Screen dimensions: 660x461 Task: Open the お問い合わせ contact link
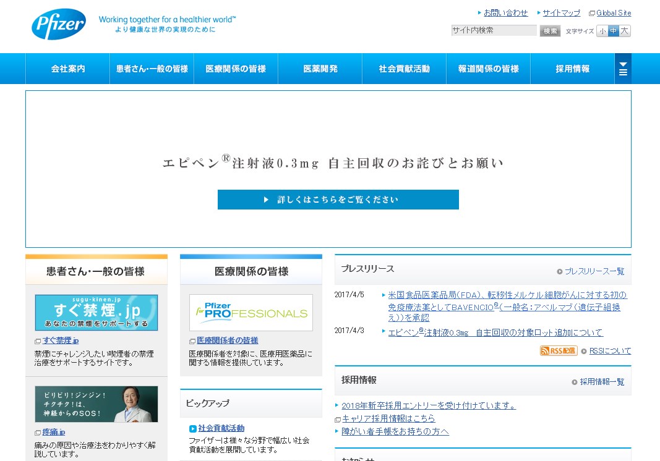click(x=505, y=13)
